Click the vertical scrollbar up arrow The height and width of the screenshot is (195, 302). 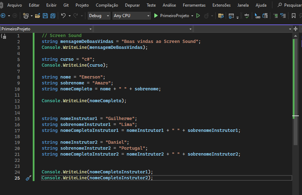pyautogui.click(x=296, y=36)
